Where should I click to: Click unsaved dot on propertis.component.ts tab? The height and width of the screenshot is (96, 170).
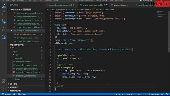tap(107, 5)
